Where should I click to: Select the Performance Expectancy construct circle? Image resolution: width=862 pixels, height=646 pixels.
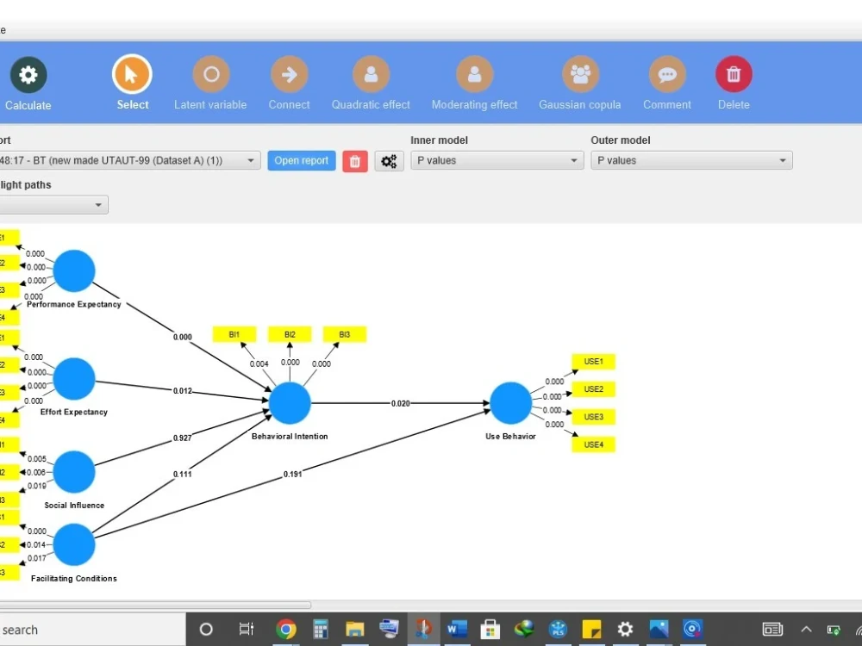(x=74, y=270)
